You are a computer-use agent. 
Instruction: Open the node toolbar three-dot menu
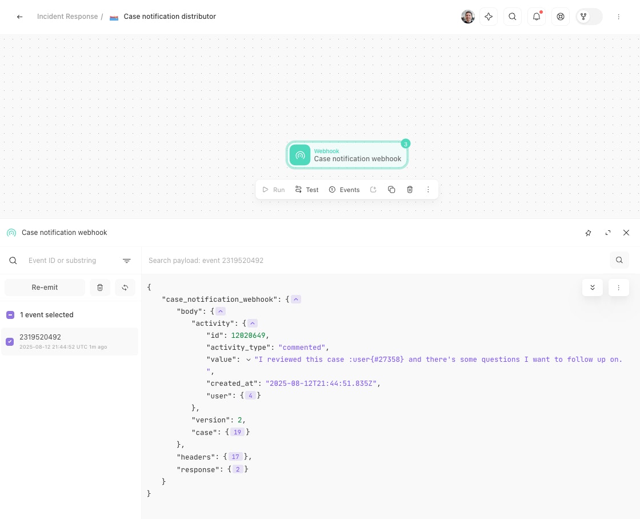coord(428,190)
